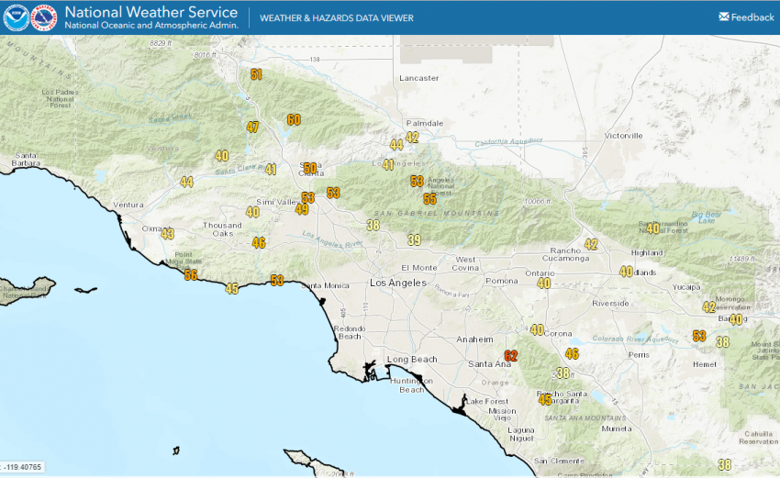780x478 pixels.
Task: Select the 39 marker north of El Monte
Action: pyautogui.click(x=415, y=240)
